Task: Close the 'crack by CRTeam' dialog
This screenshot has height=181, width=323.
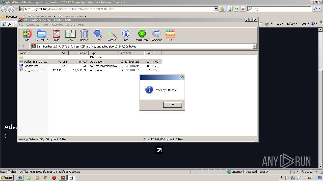Action: [x=182, y=77]
